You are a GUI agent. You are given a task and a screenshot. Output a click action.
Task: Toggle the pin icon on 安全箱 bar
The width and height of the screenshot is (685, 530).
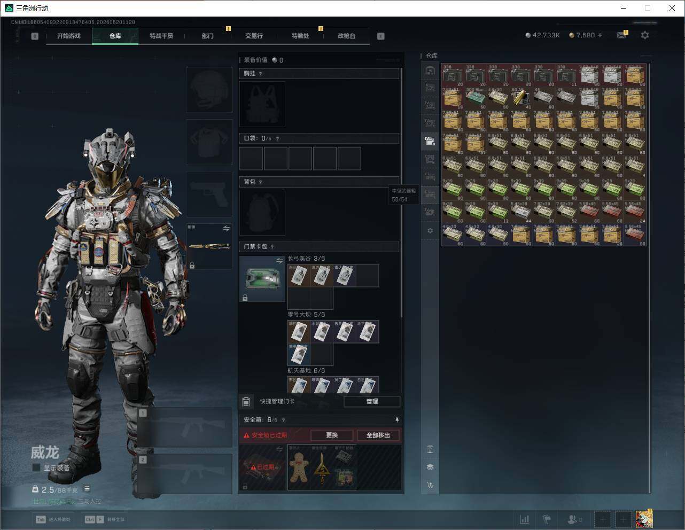coord(396,420)
